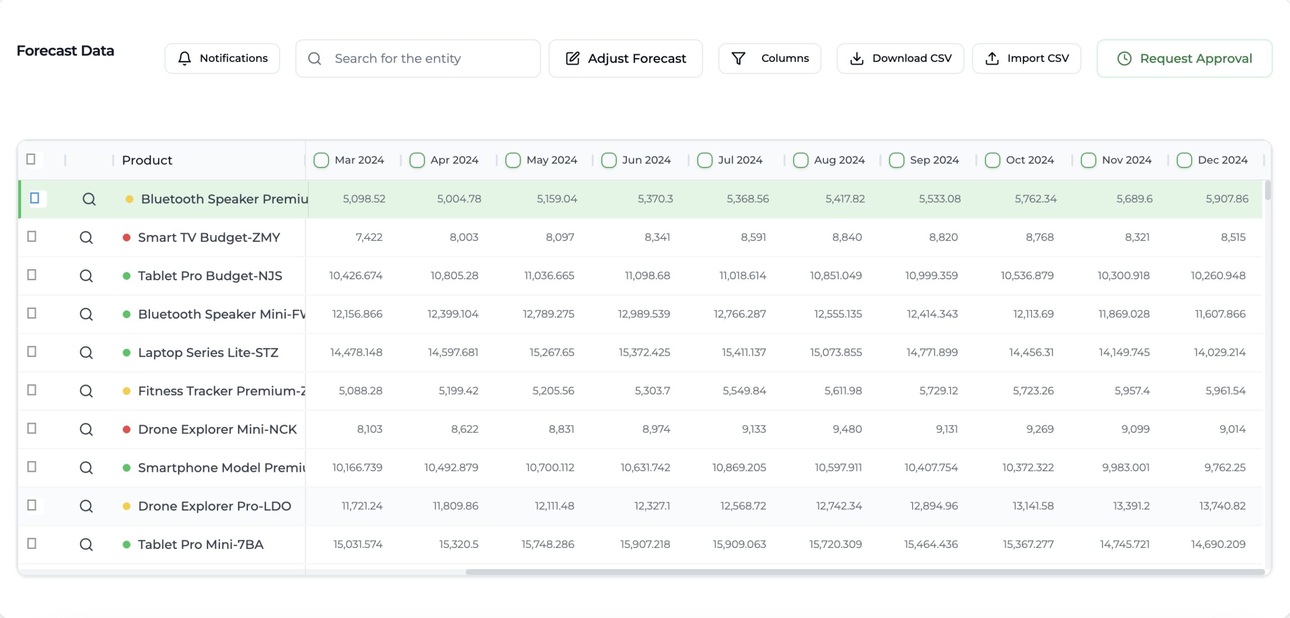Select the checkbox for Drone Explorer Pro-LDO
Image resolution: width=1290 pixels, height=618 pixels.
point(32,505)
